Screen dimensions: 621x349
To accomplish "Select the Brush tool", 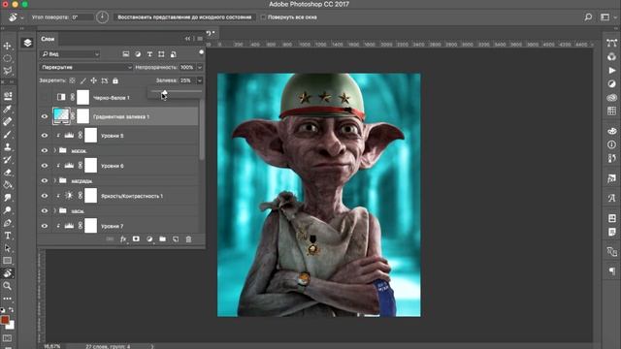I will pos(7,135).
